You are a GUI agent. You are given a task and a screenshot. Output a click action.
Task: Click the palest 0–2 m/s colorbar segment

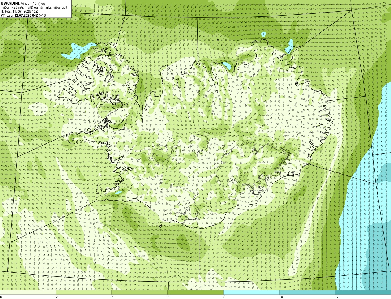28,293
